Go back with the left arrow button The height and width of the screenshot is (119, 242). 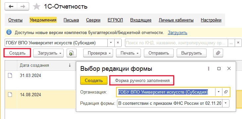11,7
